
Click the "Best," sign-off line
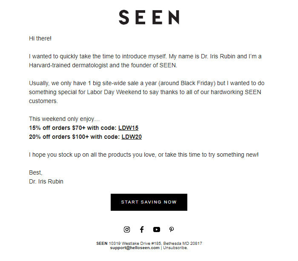(36, 172)
